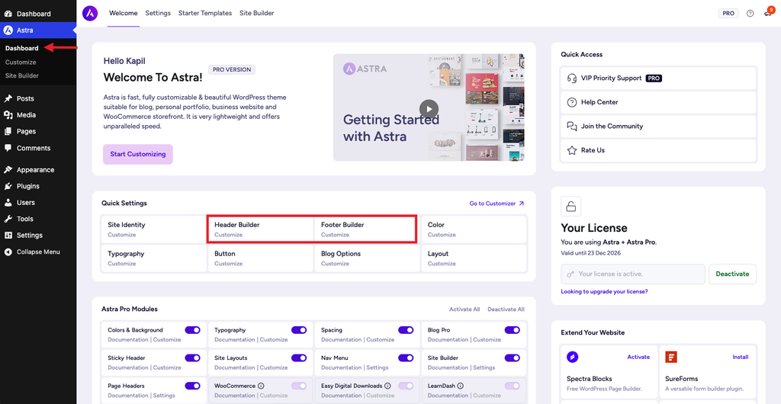This screenshot has height=404, width=781.
Task: Open the Footer Builder quick setting
Action: [x=367, y=229]
